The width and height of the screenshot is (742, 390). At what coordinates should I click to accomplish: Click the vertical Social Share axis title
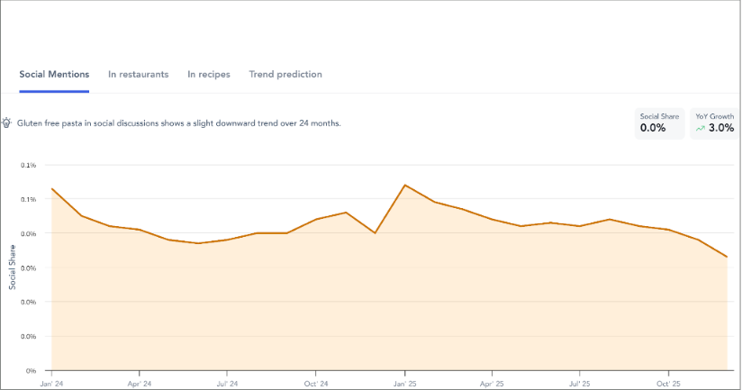12,268
